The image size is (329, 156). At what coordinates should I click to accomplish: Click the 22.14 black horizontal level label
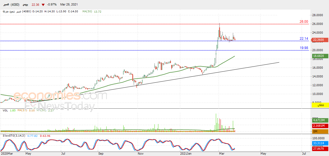304,39
